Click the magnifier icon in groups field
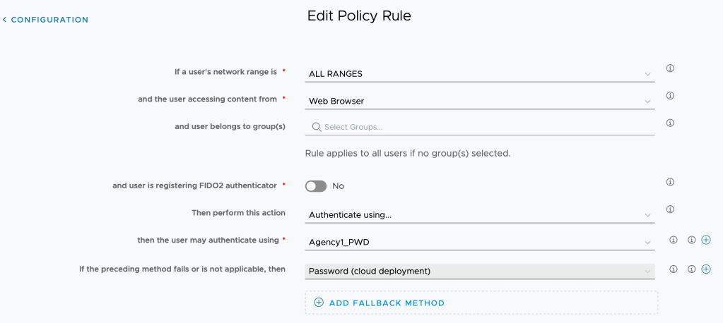This screenshot has height=323, width=723. tap(317, 127)
